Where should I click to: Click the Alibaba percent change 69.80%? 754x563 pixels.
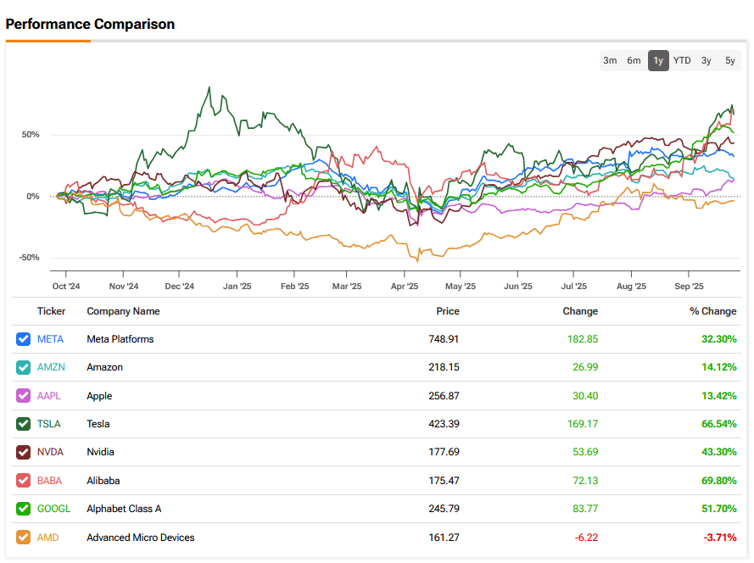click(719, 480)
